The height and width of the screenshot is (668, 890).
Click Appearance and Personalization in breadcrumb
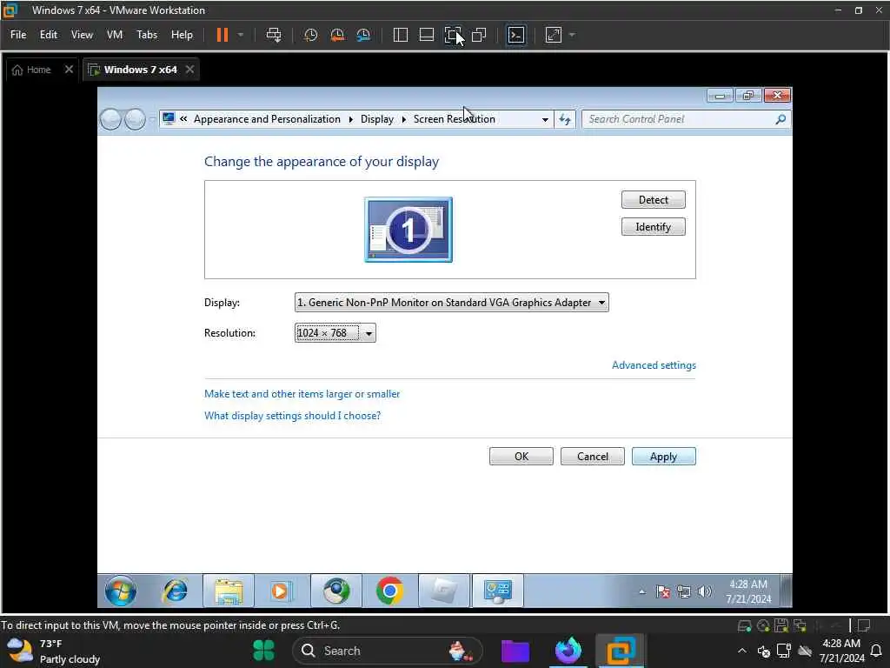click(x=267, y=118)
